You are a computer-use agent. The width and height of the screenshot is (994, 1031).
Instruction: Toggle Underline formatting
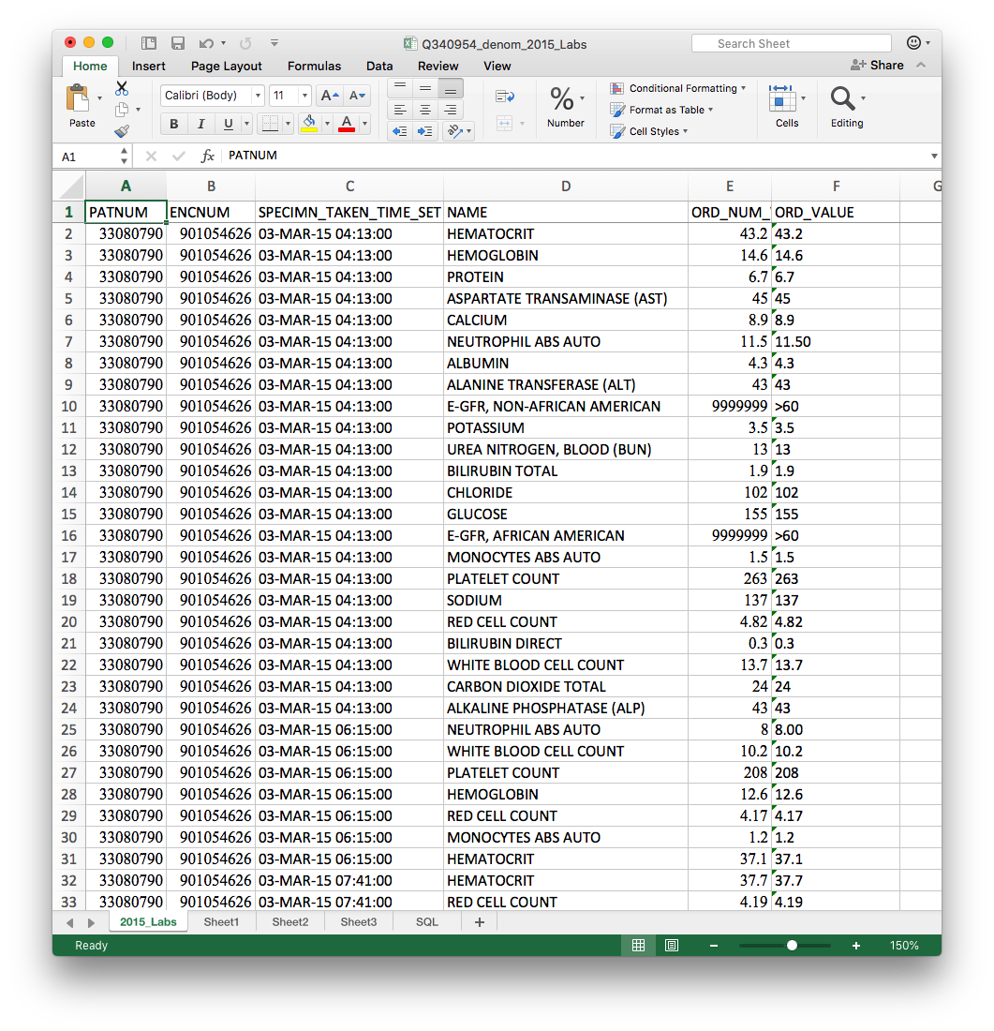(x=228, y=124)
